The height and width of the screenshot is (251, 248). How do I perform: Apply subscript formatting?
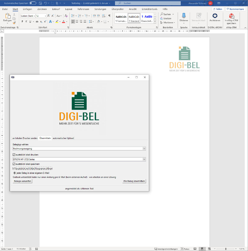[x=41, y=21]
